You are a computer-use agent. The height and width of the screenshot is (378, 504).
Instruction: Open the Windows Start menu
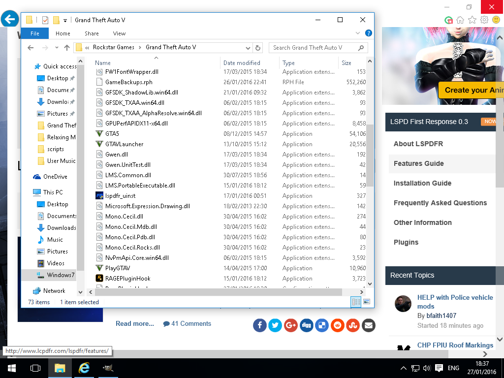point(12,368)
